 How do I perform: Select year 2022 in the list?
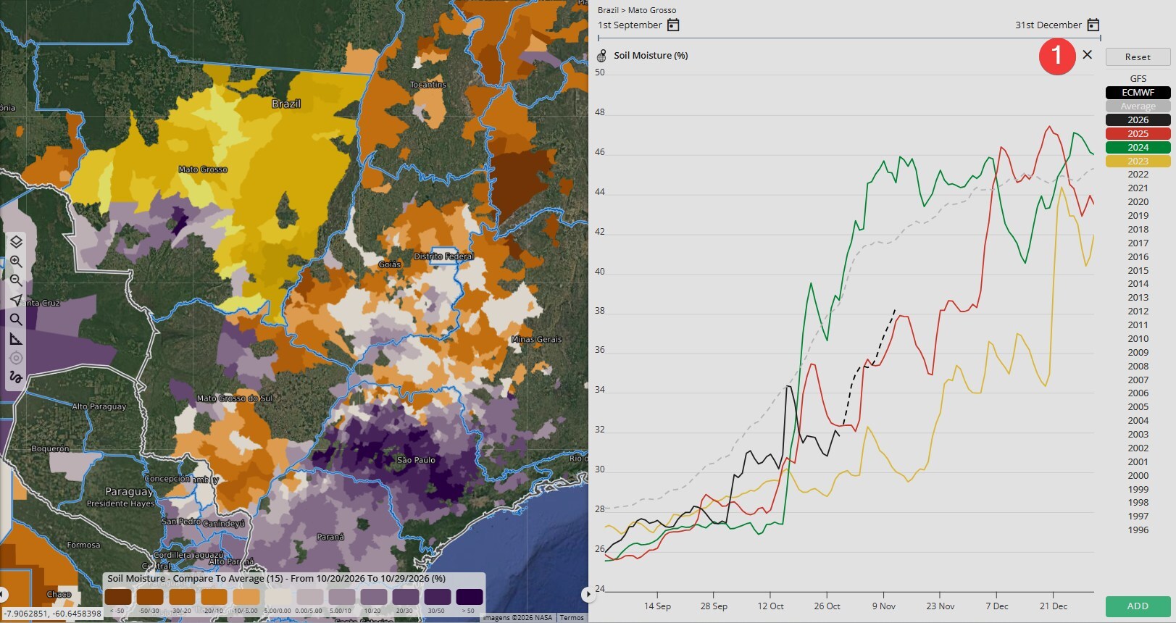[1138, 175]
